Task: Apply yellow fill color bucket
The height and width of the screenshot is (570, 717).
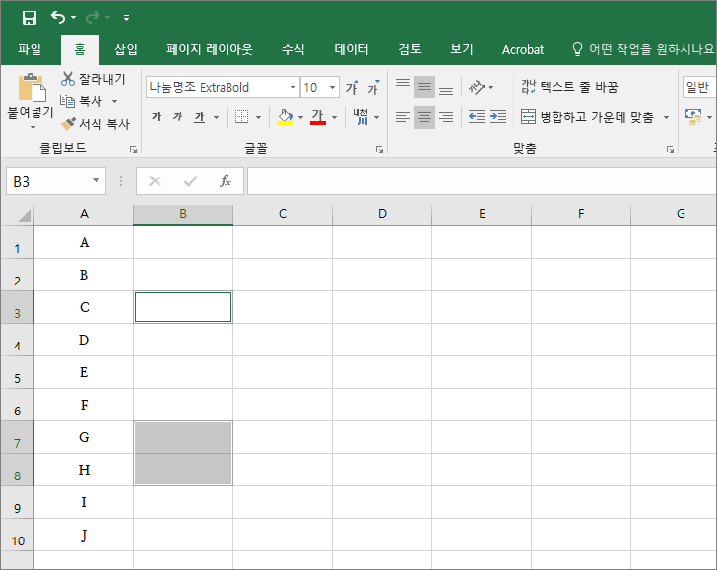Action: [x=285, y=117]
